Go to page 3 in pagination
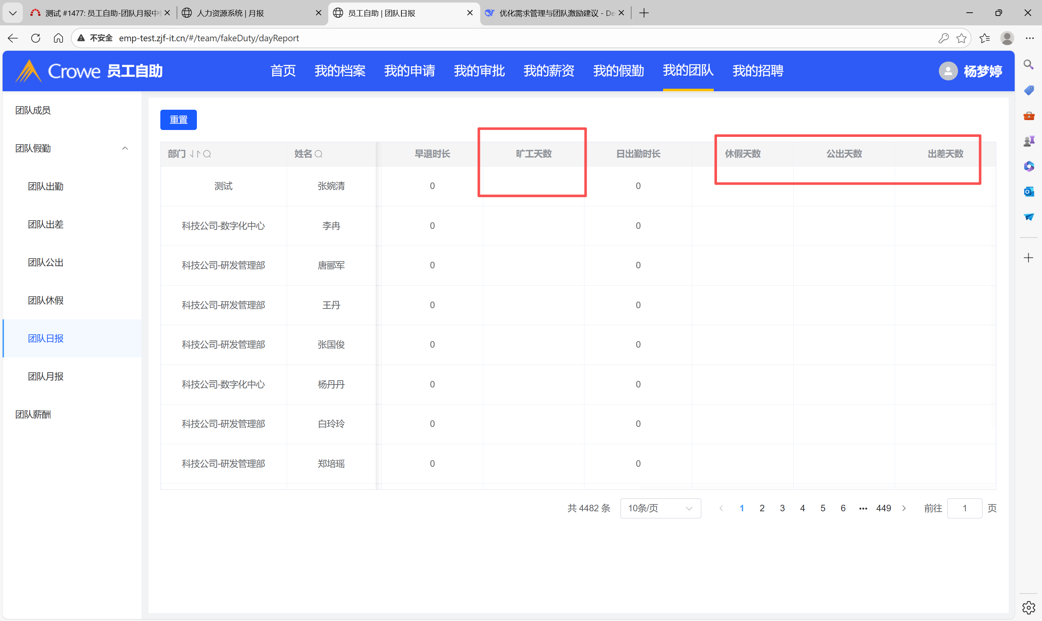Viewport: 1042px width, 621px height. pos(782,508)
